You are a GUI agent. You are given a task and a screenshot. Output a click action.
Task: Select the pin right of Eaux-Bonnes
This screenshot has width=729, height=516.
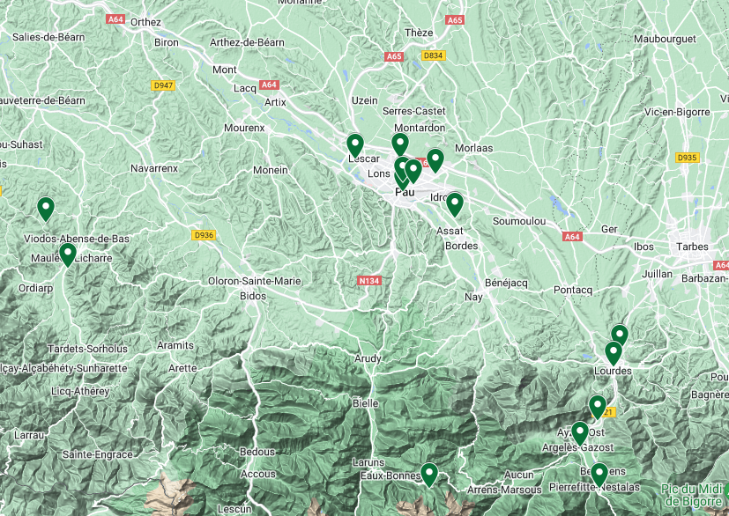[x=429, y=475]
